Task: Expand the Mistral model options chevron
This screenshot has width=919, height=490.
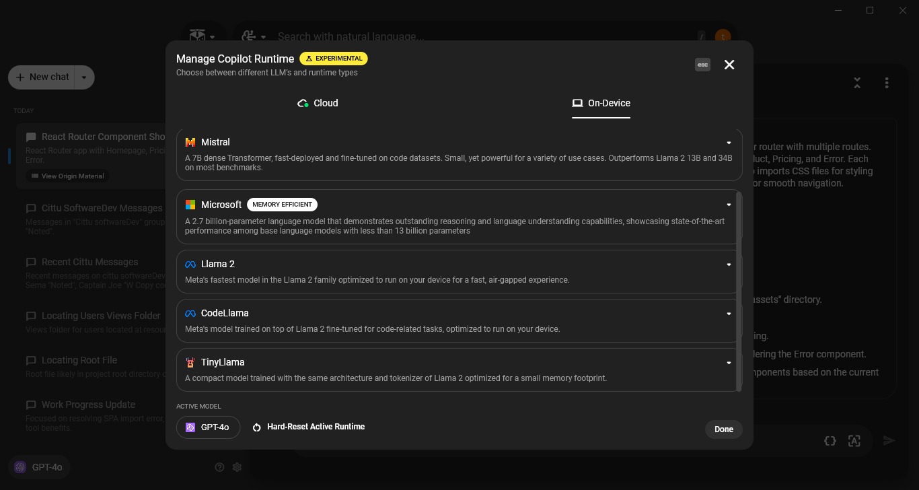Action: 728,142
